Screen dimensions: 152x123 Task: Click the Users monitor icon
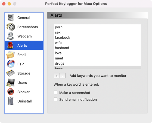pos(11,83)
